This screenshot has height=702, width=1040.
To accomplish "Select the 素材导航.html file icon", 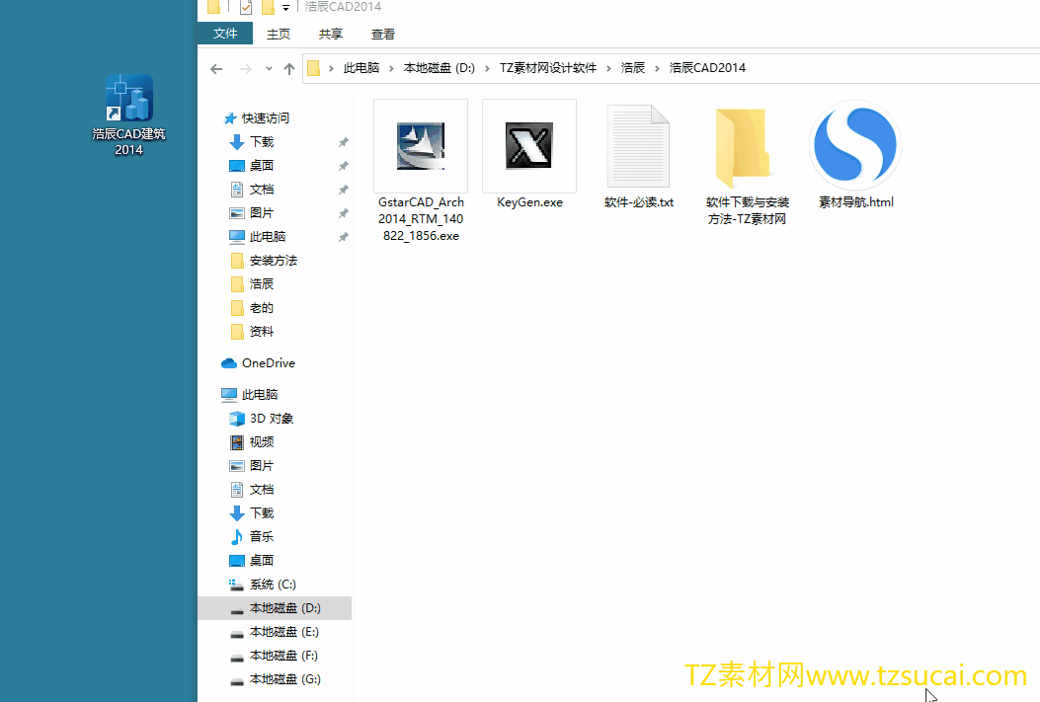I will [x=855, y=145].
